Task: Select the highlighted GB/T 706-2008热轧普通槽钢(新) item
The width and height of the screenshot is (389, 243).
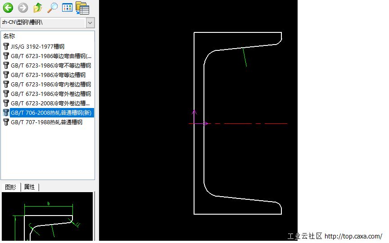Action: click(51, 112)
